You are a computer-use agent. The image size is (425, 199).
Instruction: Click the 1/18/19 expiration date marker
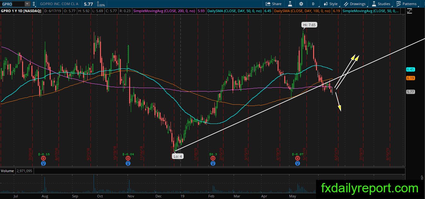coord(195,154)
